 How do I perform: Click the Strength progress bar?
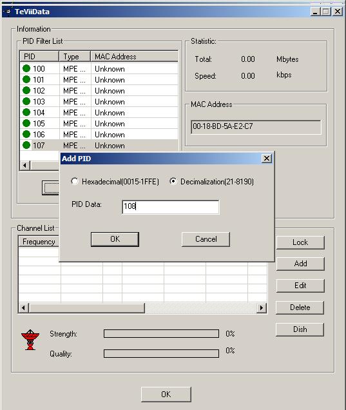pyautogui.click(x=161, y=334)
